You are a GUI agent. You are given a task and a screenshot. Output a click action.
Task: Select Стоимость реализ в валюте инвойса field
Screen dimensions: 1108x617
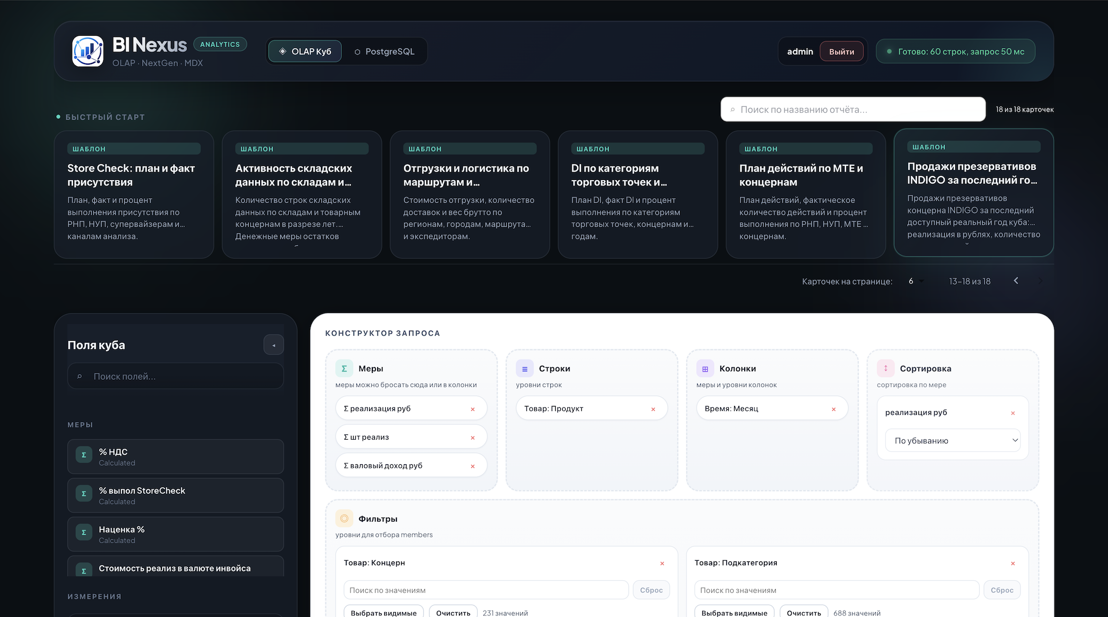pos(175,567)
